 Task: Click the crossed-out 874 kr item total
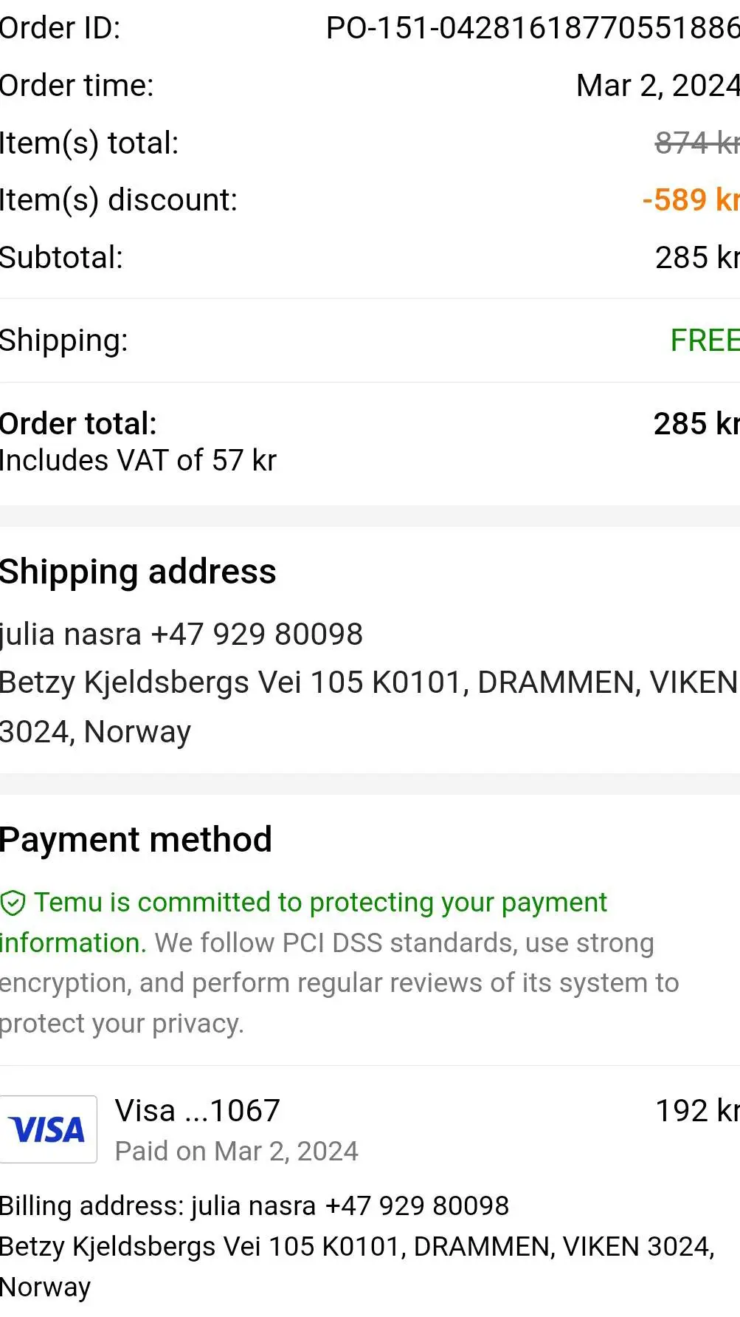coord(696,143)
